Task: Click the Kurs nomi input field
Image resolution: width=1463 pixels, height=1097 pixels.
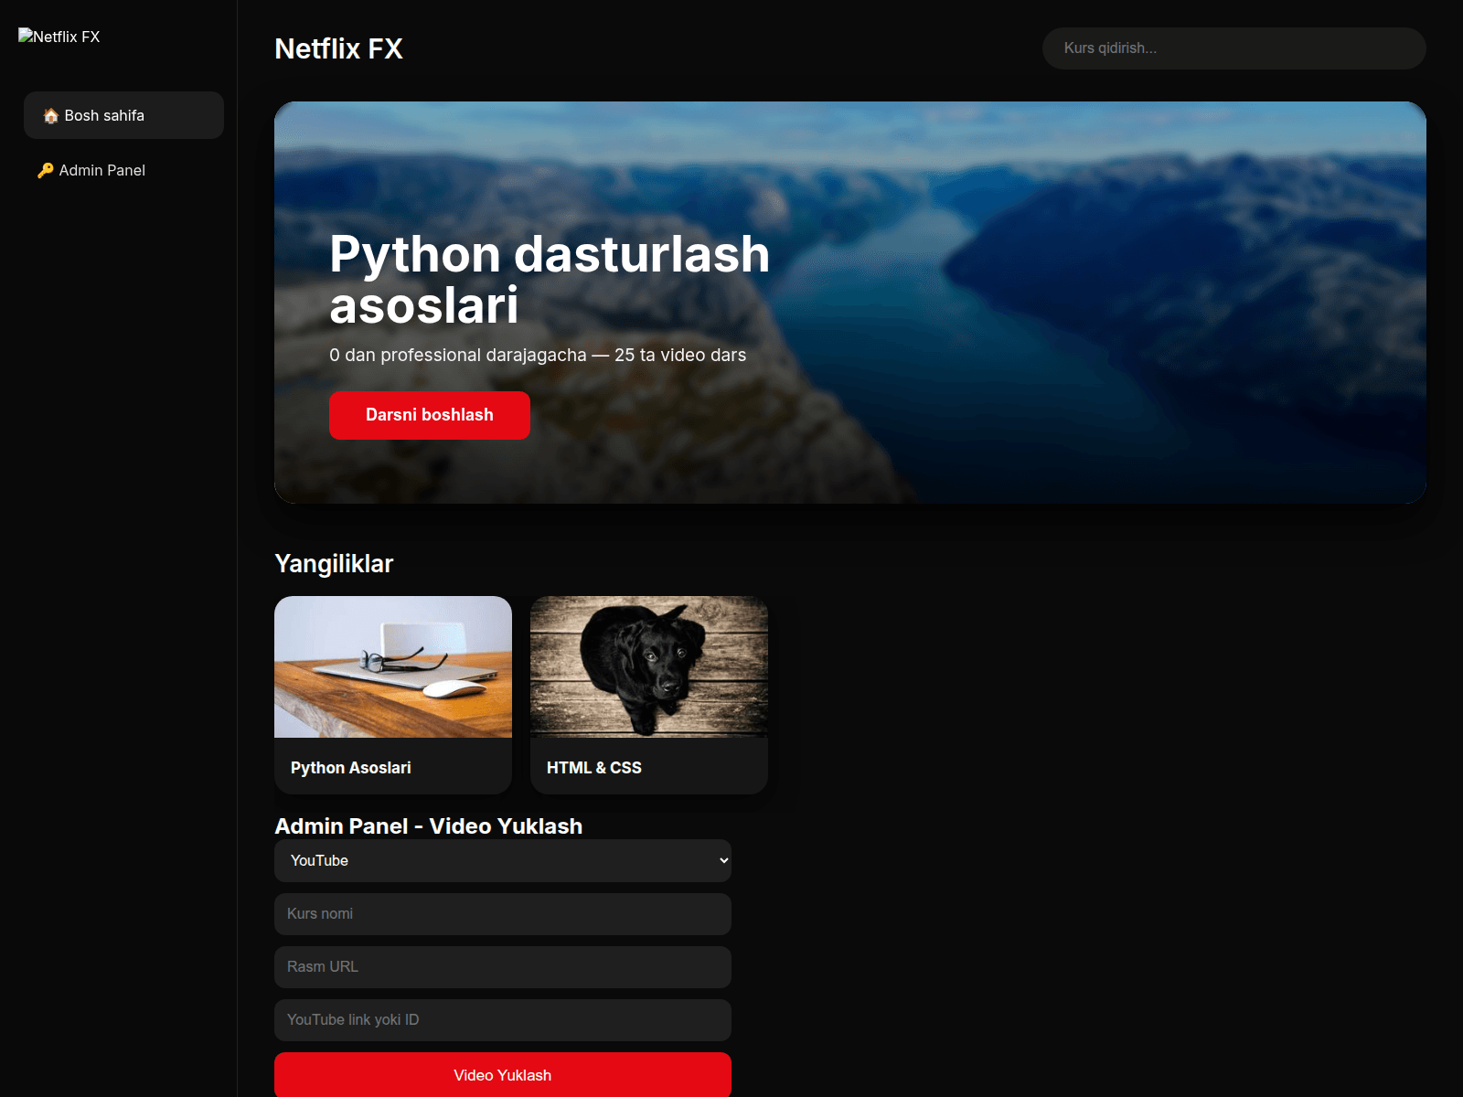Action: (x=502, y=913)
